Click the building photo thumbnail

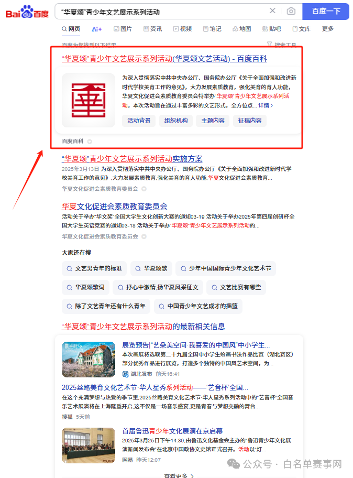[89, 360]
